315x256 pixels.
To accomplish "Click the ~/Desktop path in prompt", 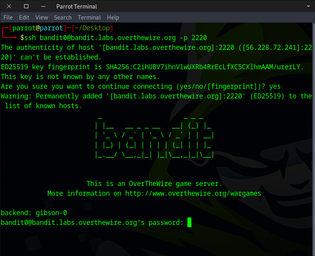I will pyautogui.click(x=93, y=28).
